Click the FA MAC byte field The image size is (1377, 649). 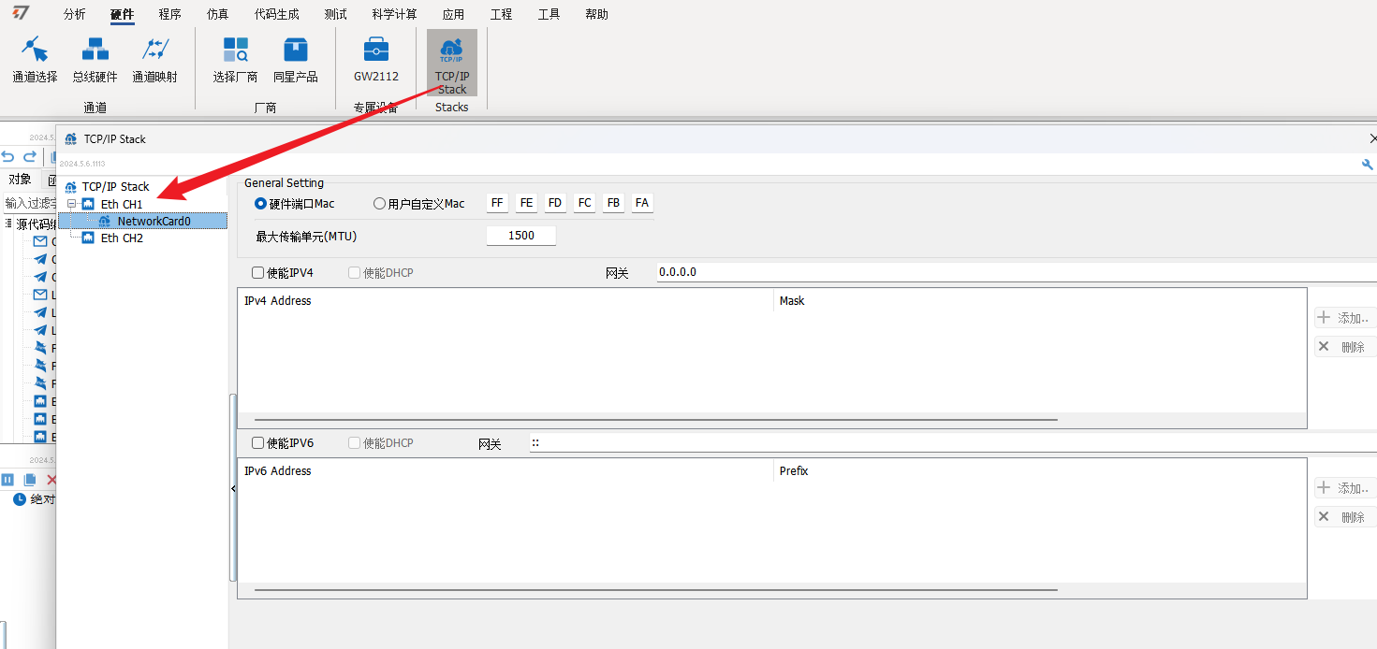[642, 203]
